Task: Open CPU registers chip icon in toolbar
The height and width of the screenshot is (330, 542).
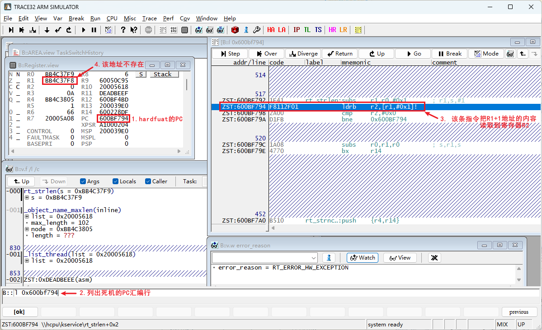Action: coord(184,30)
